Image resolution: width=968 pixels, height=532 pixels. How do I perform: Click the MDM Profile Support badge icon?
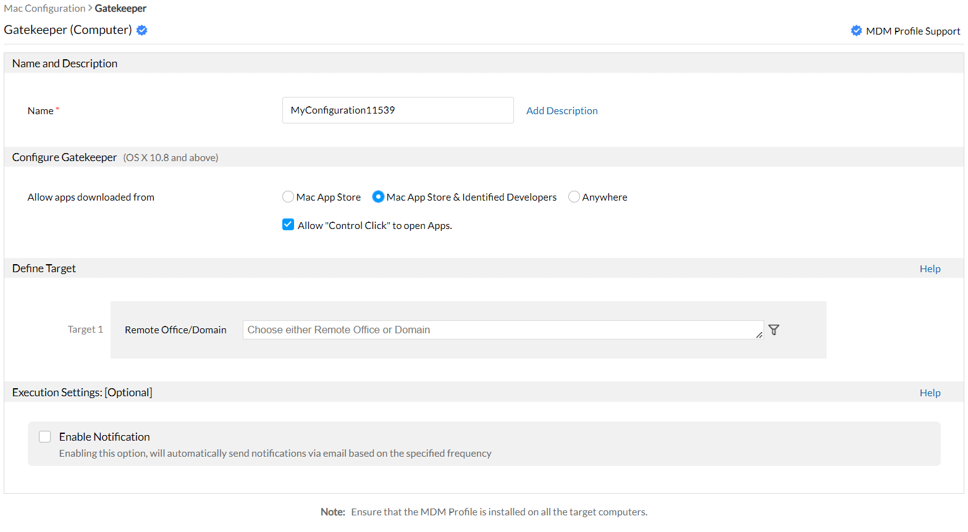[856, 31]
